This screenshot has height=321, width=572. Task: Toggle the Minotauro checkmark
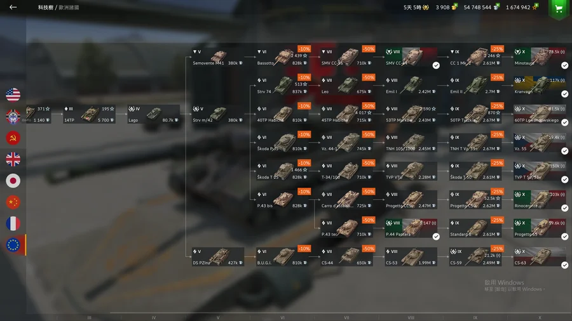[565, 65]
